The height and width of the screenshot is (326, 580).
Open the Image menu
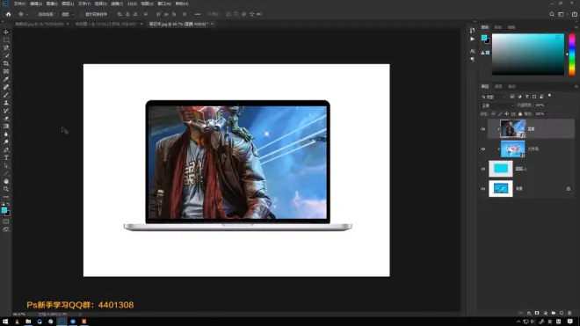pos(52,4)
